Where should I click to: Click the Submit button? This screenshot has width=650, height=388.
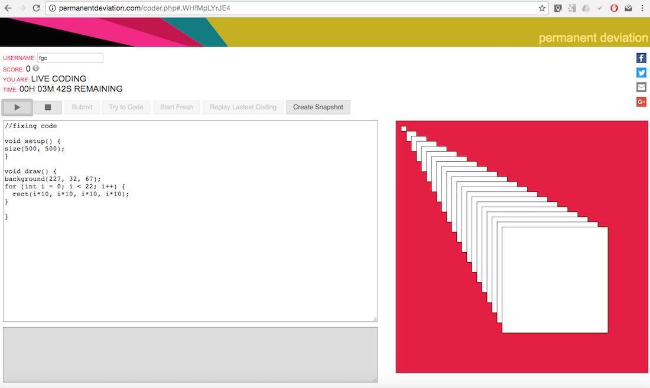82,107
